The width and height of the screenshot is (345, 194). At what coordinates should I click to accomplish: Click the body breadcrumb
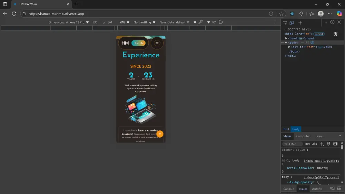(296, 129)
